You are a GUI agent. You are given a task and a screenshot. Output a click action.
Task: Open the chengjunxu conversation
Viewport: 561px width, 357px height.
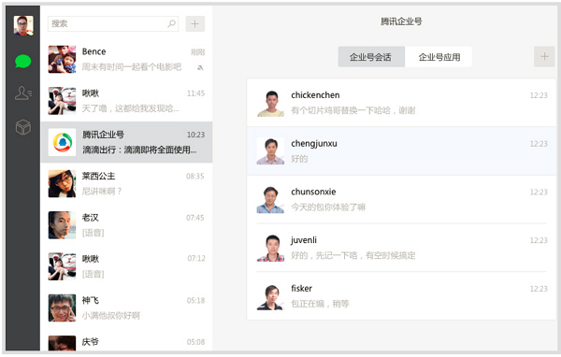(x=401, y=151)
